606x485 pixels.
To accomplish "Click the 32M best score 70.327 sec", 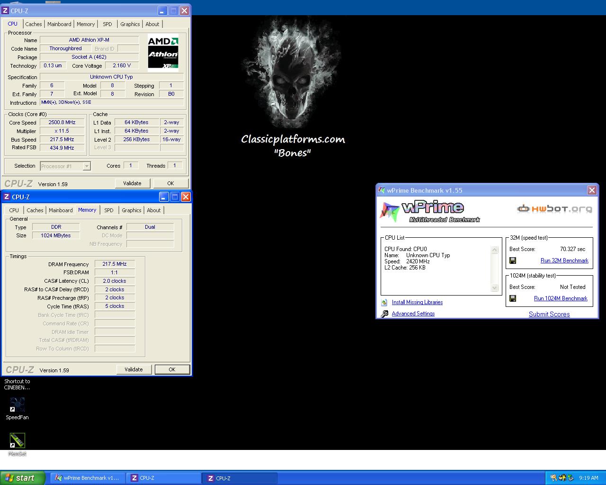I will pos(572,249).
